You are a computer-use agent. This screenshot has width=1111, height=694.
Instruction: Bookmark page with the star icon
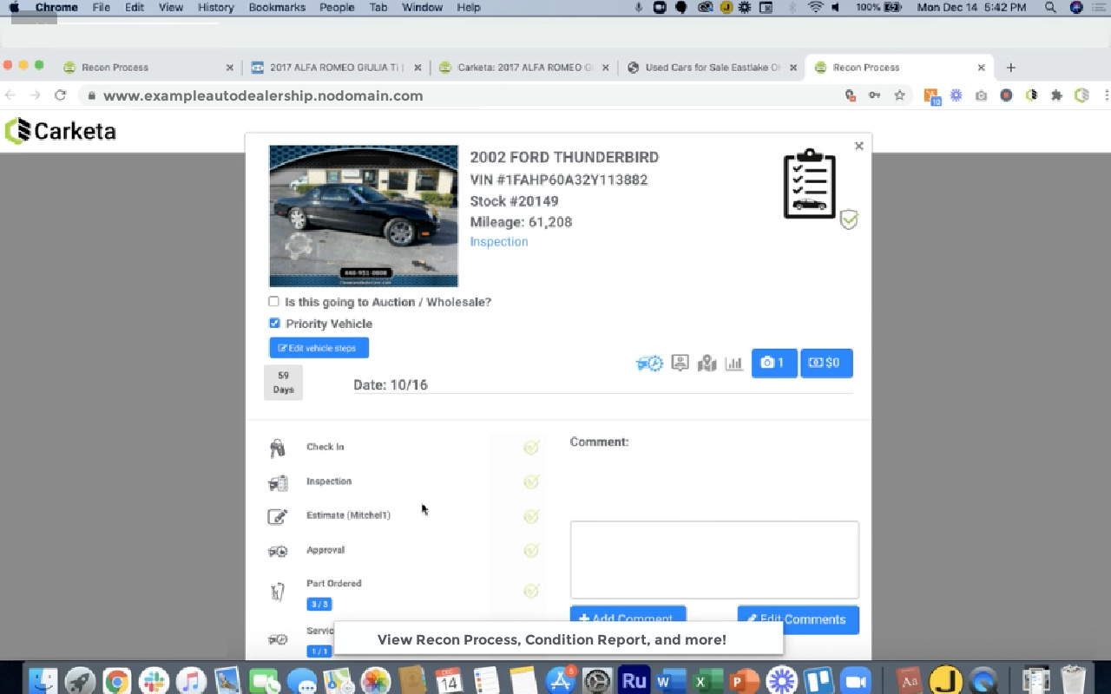point(899,95)
